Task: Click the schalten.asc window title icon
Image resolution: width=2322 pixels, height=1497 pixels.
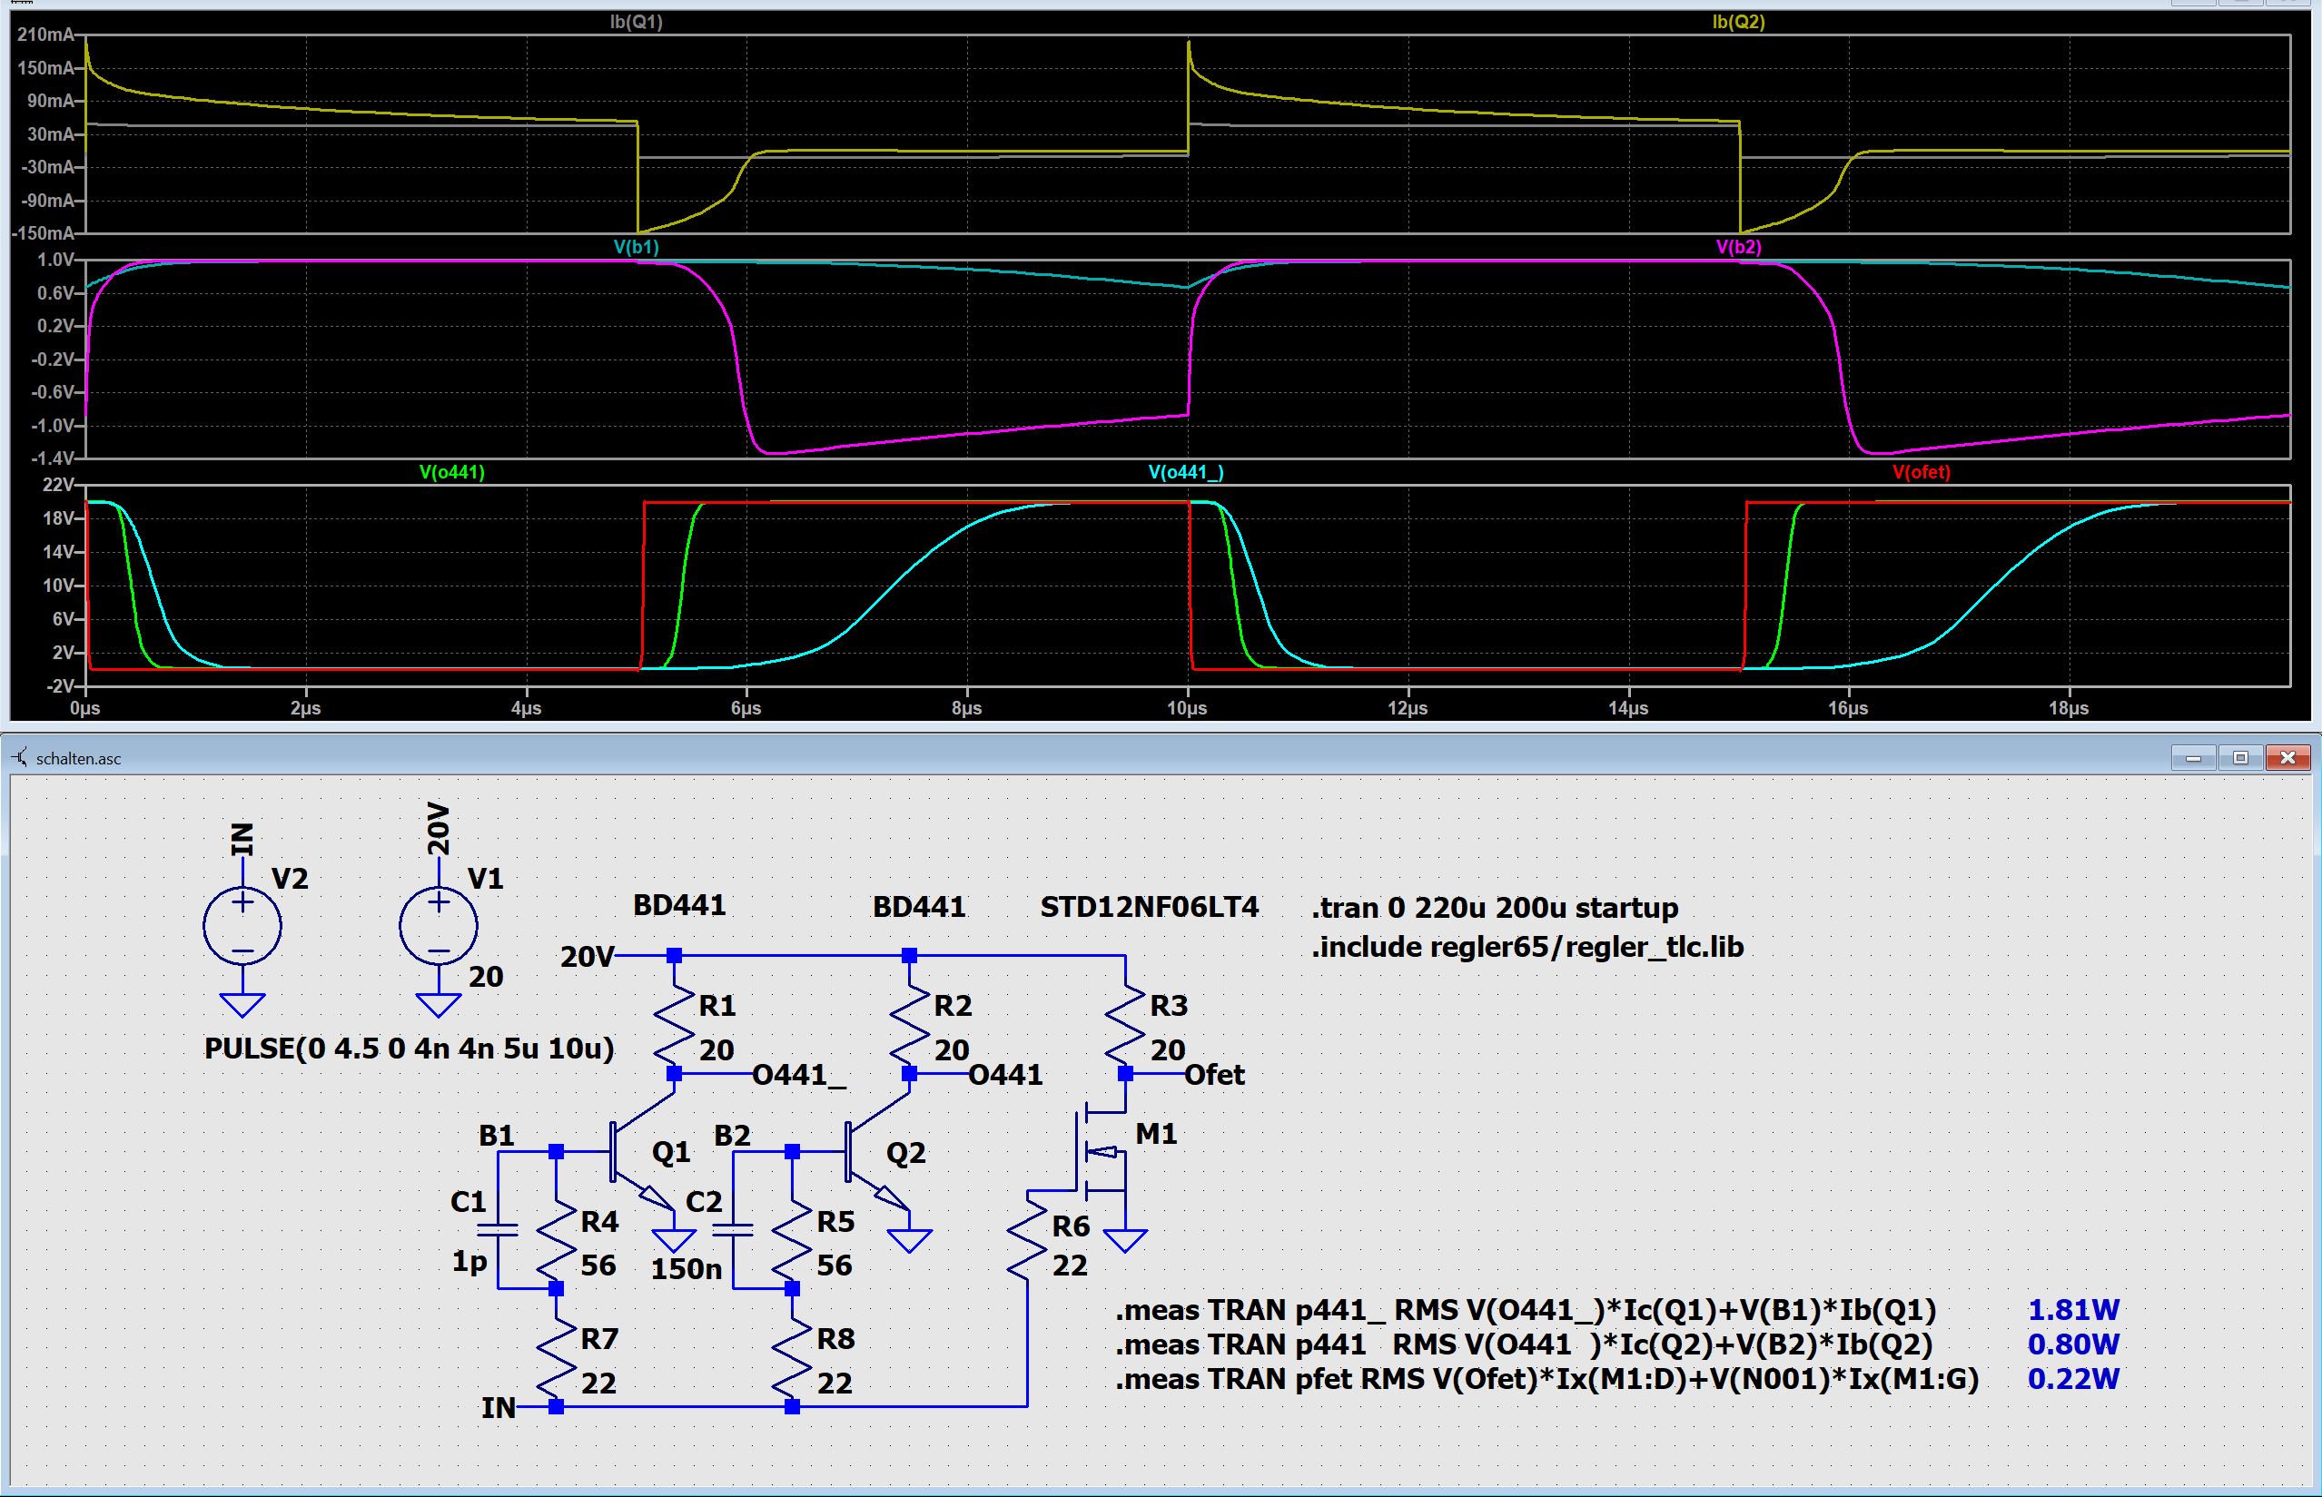Action: (20, 758)
